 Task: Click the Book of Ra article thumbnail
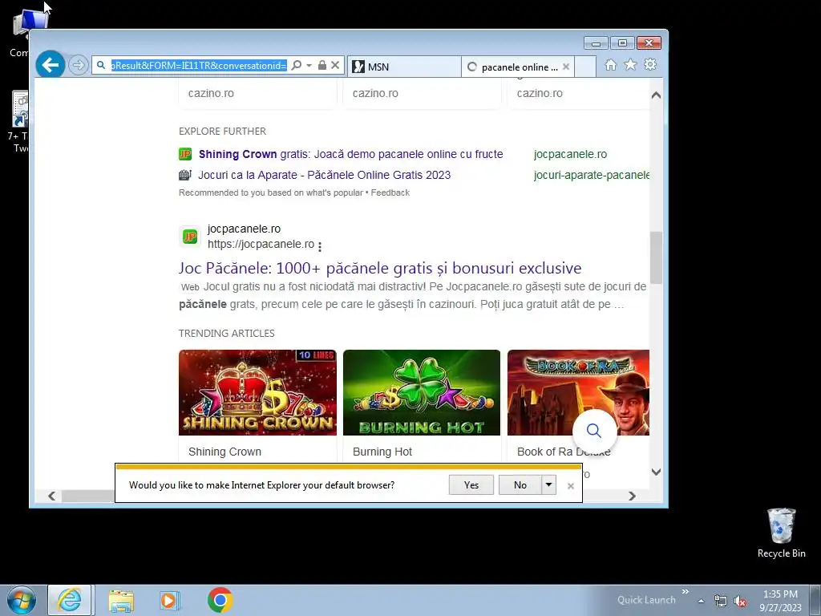(578, 392)
